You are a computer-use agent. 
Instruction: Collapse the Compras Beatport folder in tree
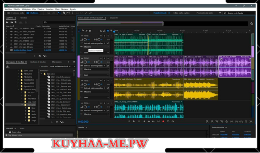[18, 89]
